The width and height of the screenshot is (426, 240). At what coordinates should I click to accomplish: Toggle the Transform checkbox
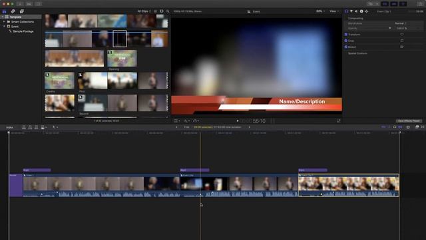click(346, 35)
